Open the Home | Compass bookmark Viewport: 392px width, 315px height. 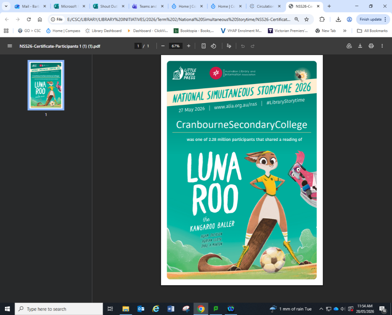[x=63, y=31]
